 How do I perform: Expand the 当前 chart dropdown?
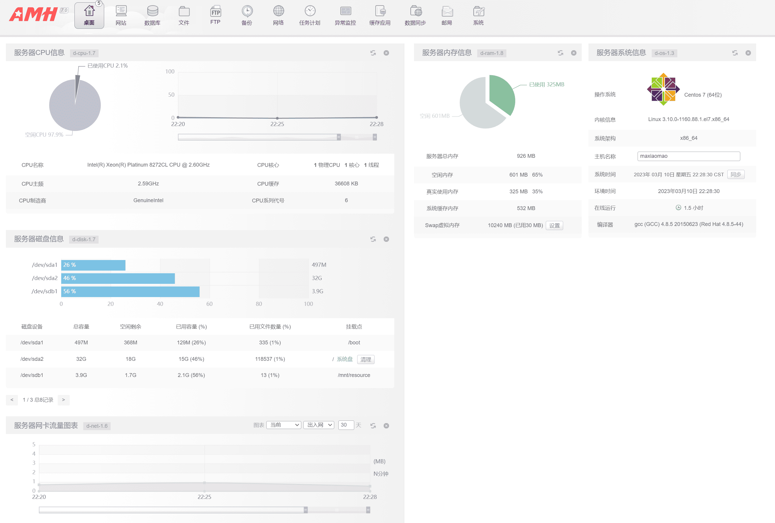(x=283, y=425)
